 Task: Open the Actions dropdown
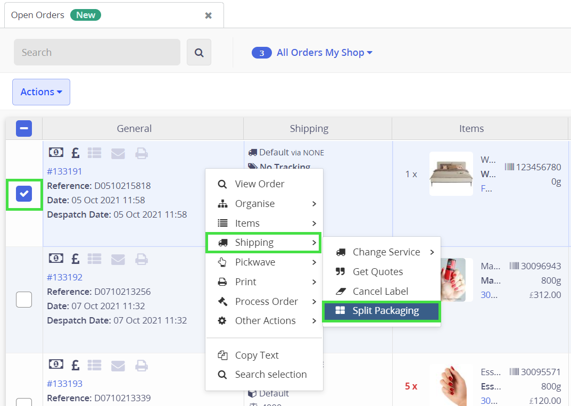click(41, 92)
